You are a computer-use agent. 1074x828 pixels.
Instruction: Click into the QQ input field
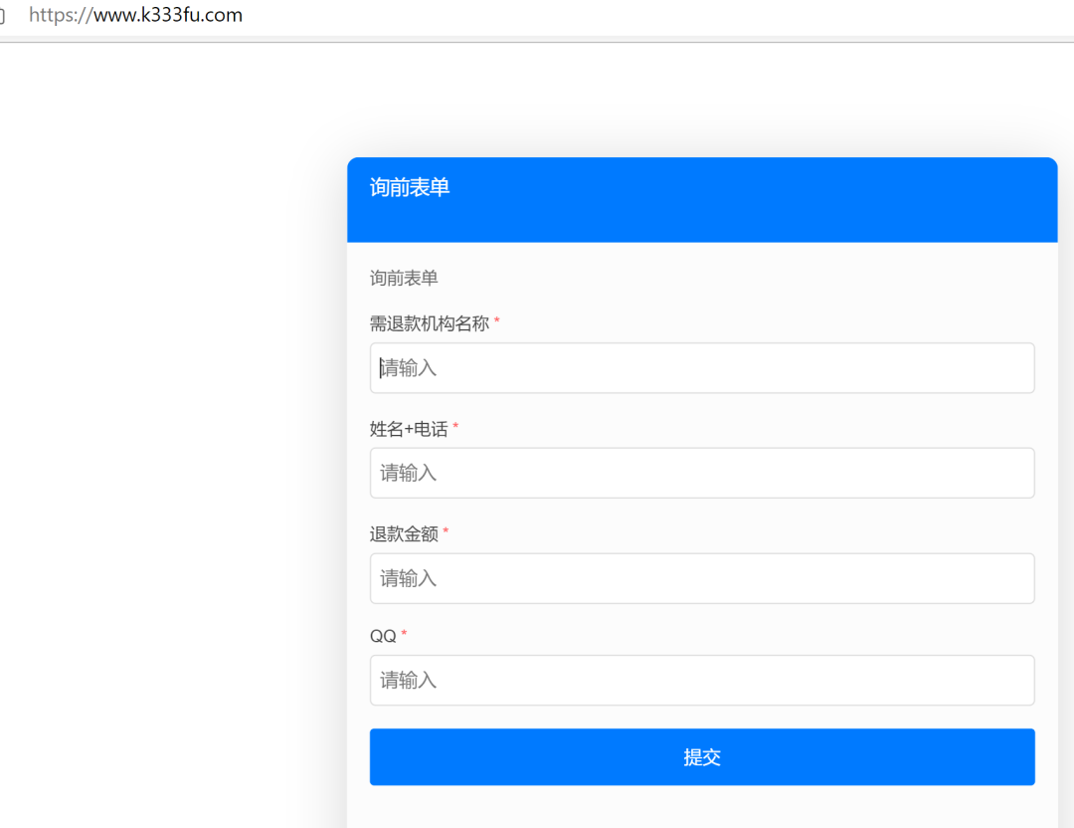point(701,681)
